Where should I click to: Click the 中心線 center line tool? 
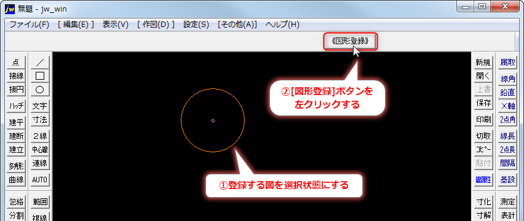[40, 150]
